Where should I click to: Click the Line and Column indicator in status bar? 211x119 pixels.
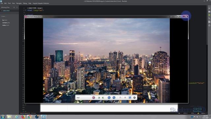25,113
